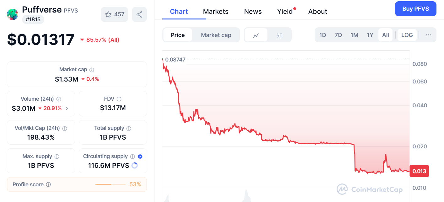
Task: Switch to the Yield tab
Action: (285, 12)
